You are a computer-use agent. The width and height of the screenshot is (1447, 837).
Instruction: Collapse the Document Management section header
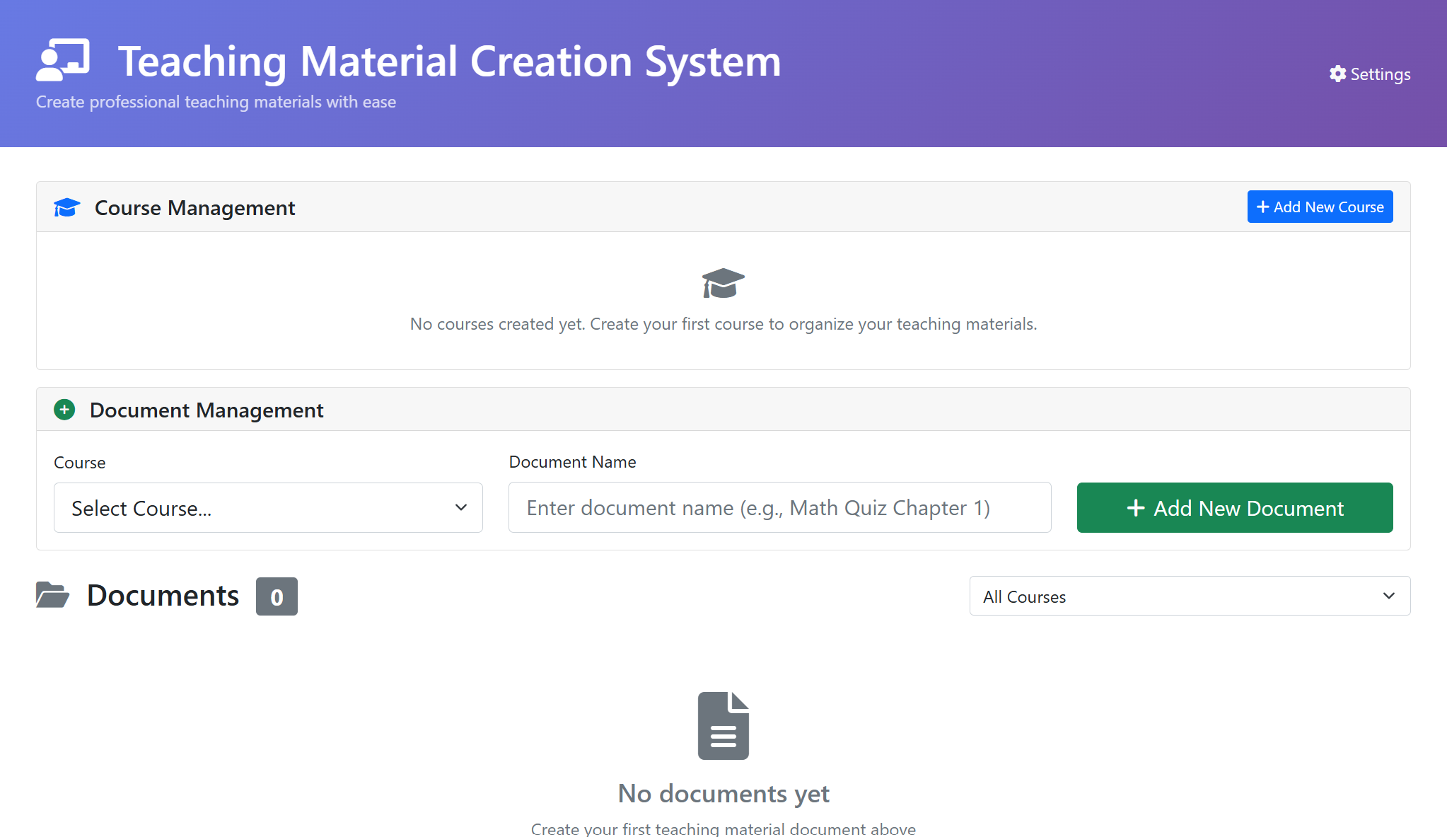207,410
